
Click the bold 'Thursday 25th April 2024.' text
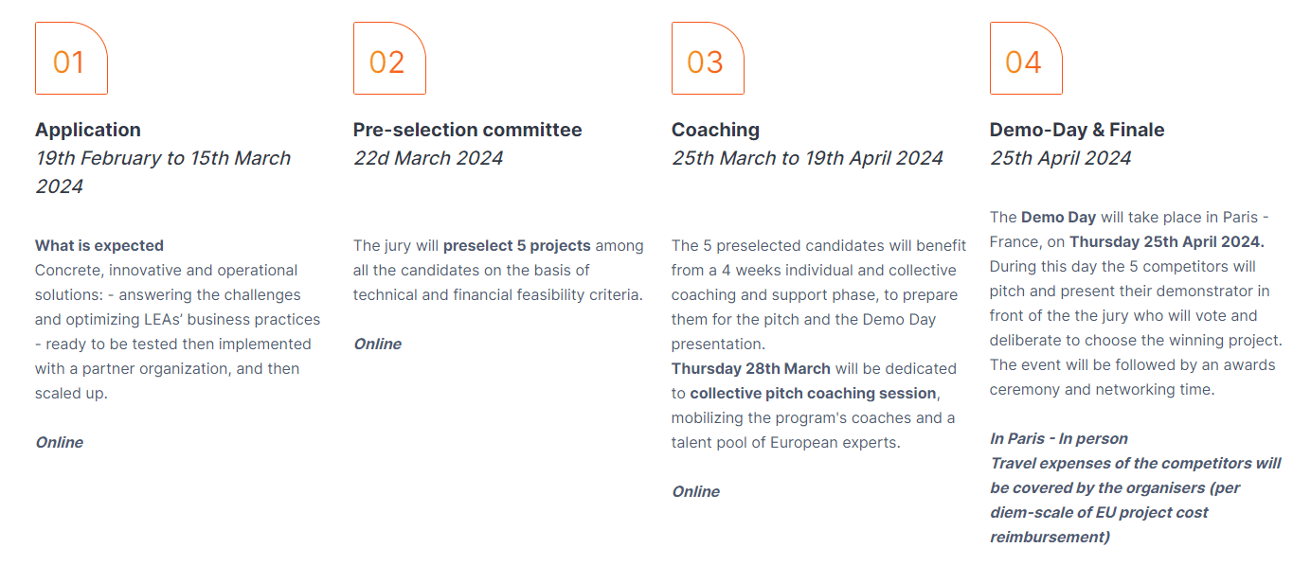click(x=1167, y=241)
